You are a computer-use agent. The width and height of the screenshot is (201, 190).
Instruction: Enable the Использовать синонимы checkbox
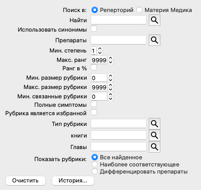[x=94, y=28]
